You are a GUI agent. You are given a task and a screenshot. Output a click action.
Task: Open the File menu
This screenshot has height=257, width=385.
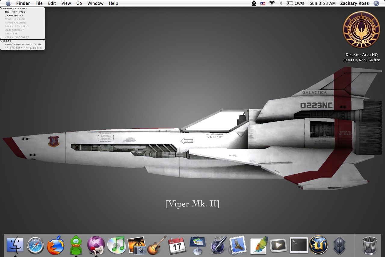(x=39, y=3)
